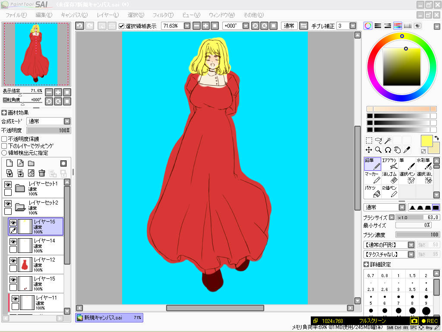The height and width of the screenshot is (332, 442).
Task: Click the trash icon to delete layer
Action: click(42, 173)
